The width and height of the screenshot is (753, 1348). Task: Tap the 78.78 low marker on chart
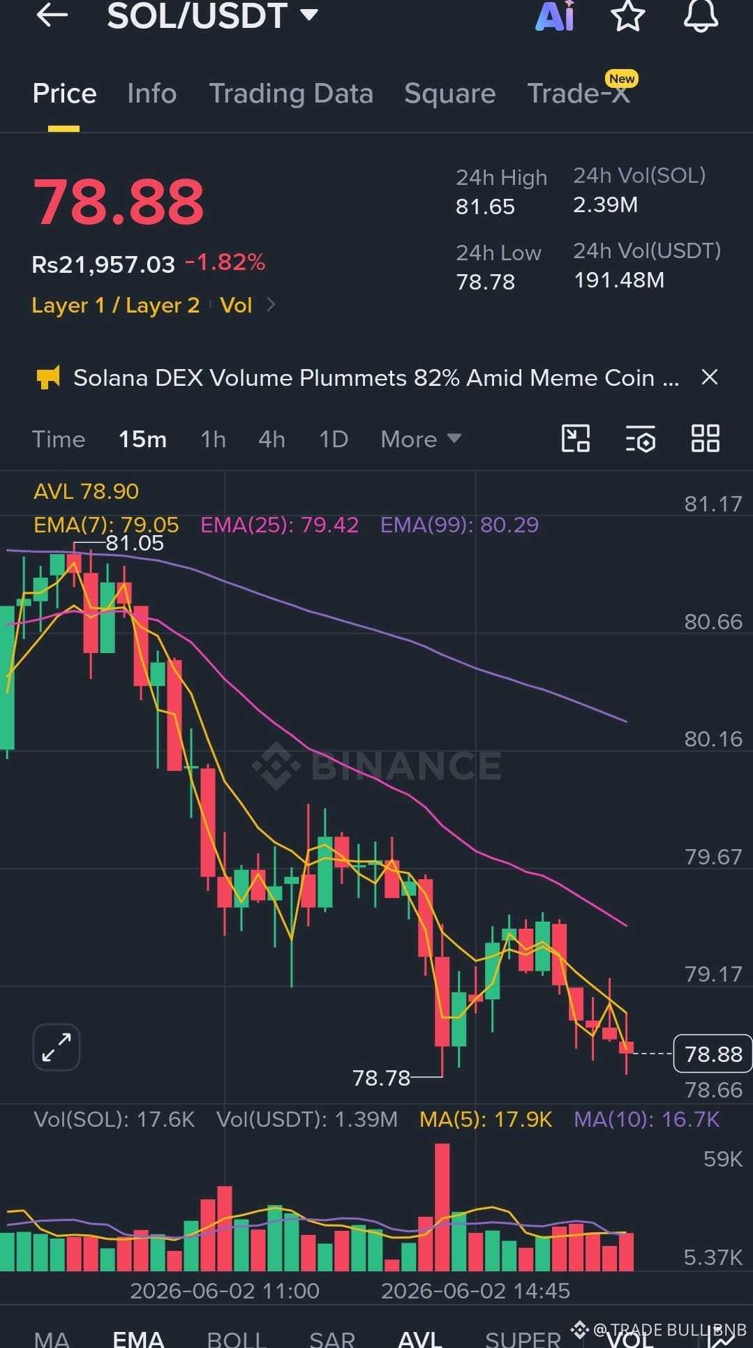pos(381,1078)
